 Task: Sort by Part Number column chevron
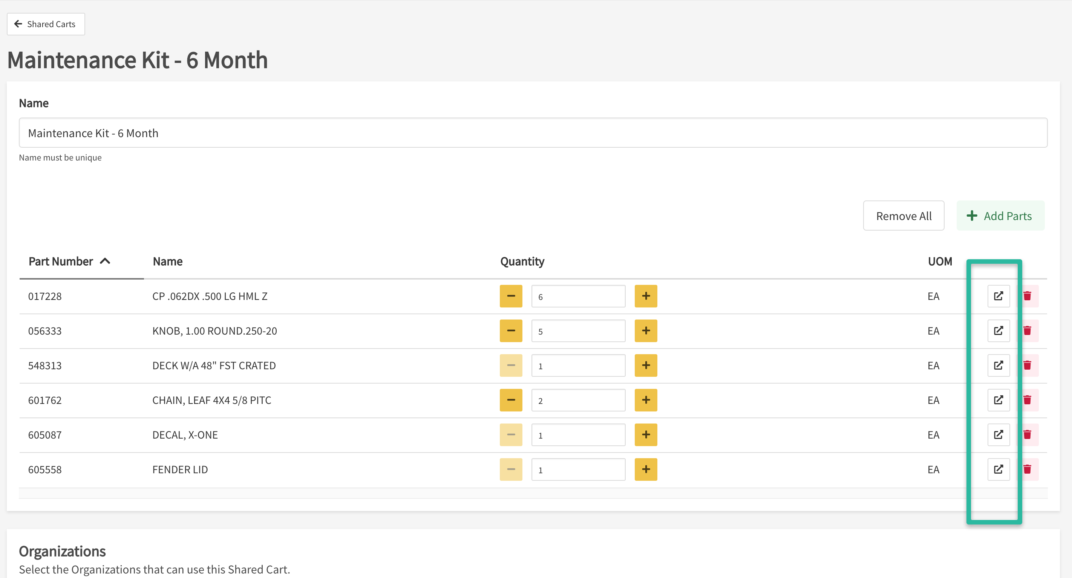(105, 261)
